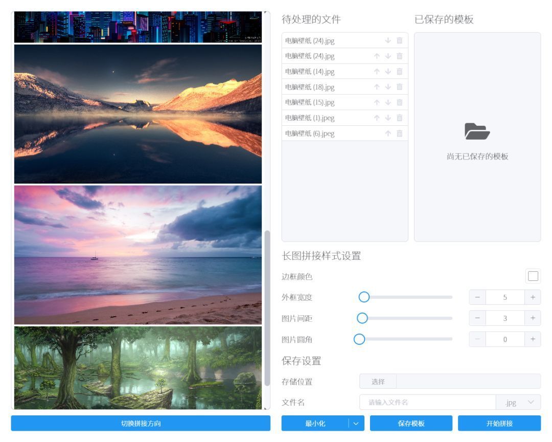
Task: Focus the 请输入文件名 file name field
Action: point(428,402)
